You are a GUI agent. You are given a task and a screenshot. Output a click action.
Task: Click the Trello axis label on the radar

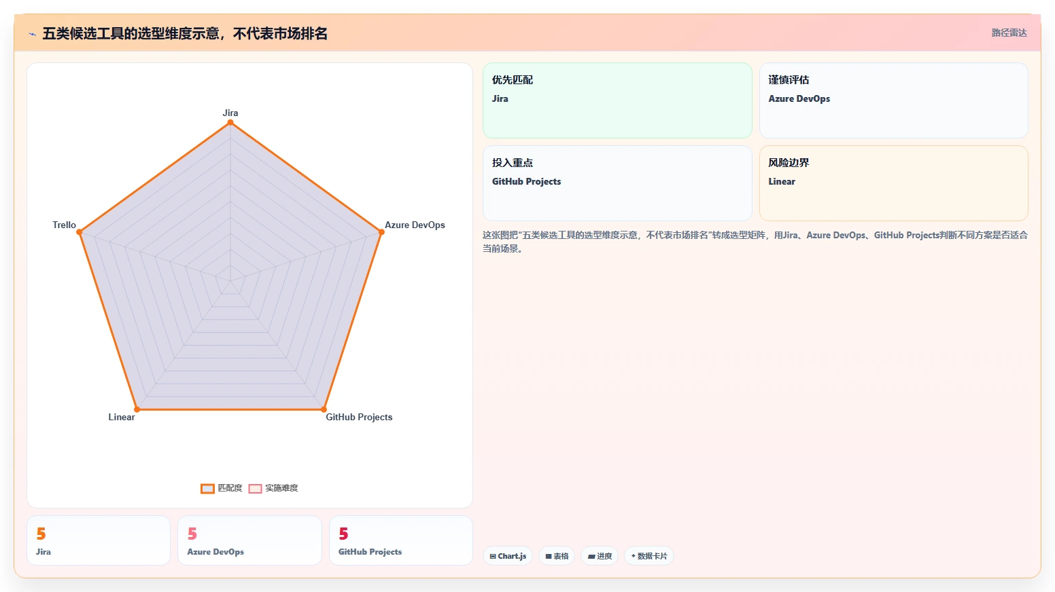pos(65,225)
